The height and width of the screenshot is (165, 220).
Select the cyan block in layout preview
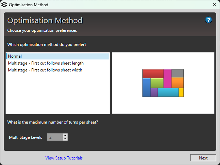(168, 92)
